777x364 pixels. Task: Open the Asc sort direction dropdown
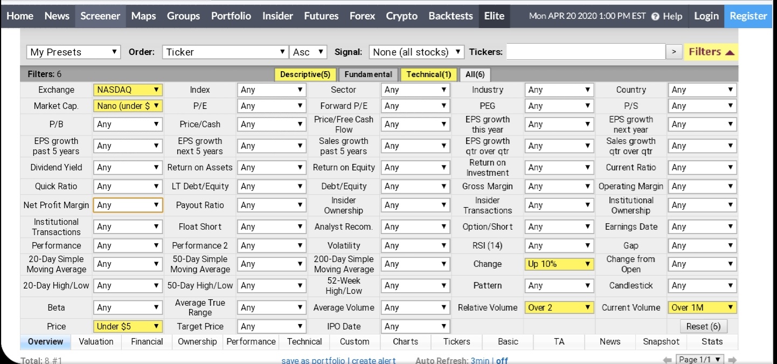point(309,52)
